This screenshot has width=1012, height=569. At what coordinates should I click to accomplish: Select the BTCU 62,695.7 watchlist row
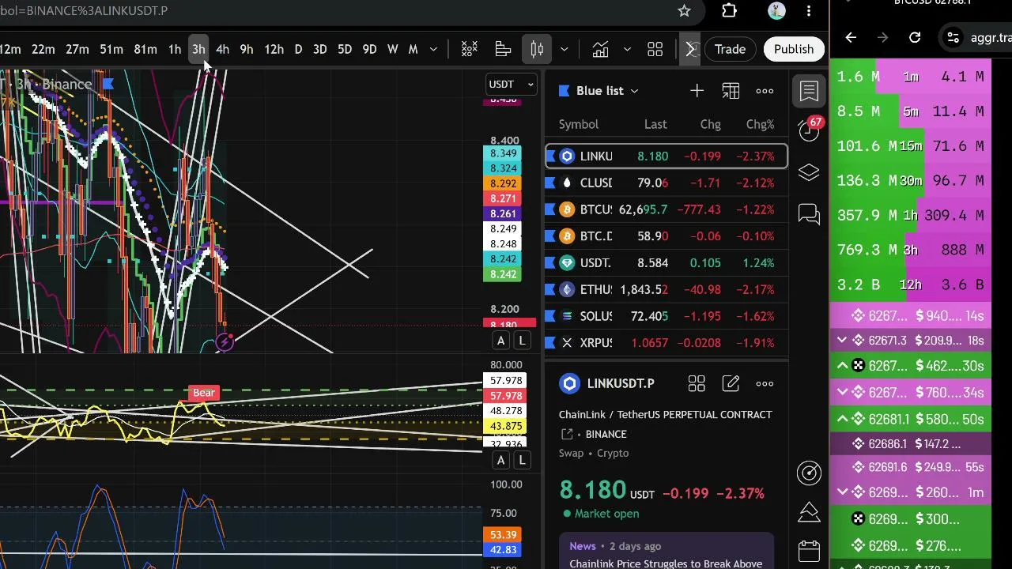[666, 209]
